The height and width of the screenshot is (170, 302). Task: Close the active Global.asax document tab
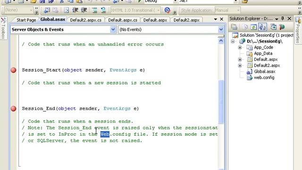click(221, 19)
